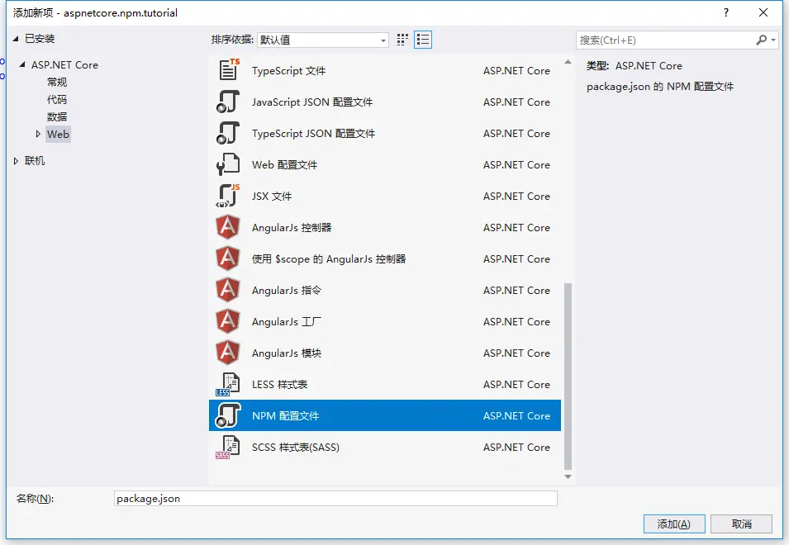Select the AngularJs 工厂 template

(x=287, y=321)
